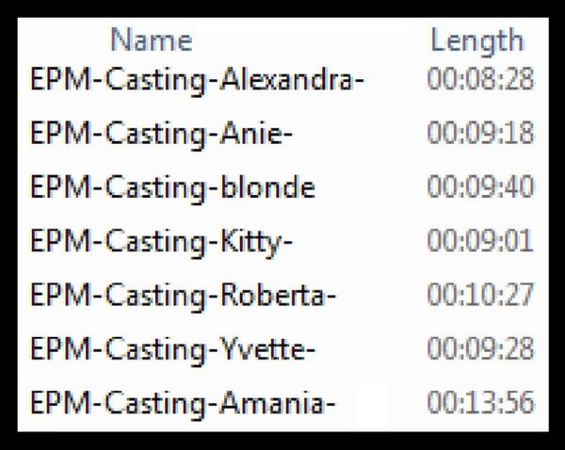Sort files by the Name column header
Image resolution: width=565 pixels, height=450 pixels.
pos(152,40)
